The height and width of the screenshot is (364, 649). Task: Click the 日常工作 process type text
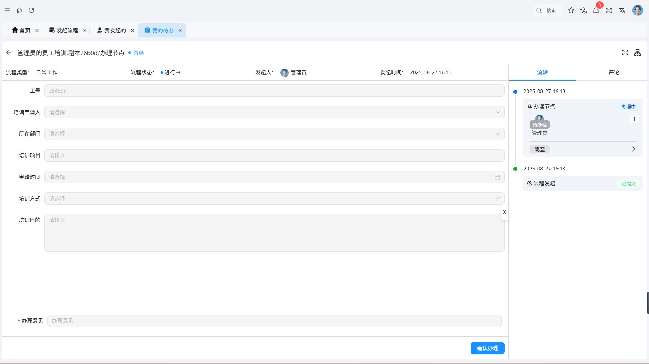(47, 72)
